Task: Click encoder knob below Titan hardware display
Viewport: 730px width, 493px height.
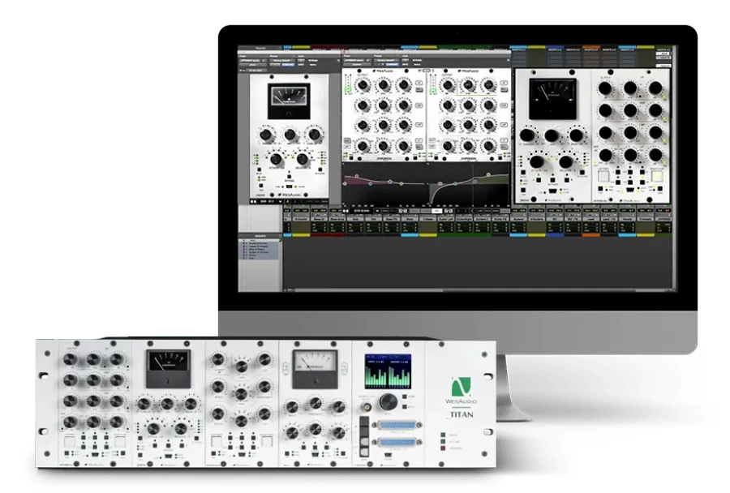Action: 388,401
